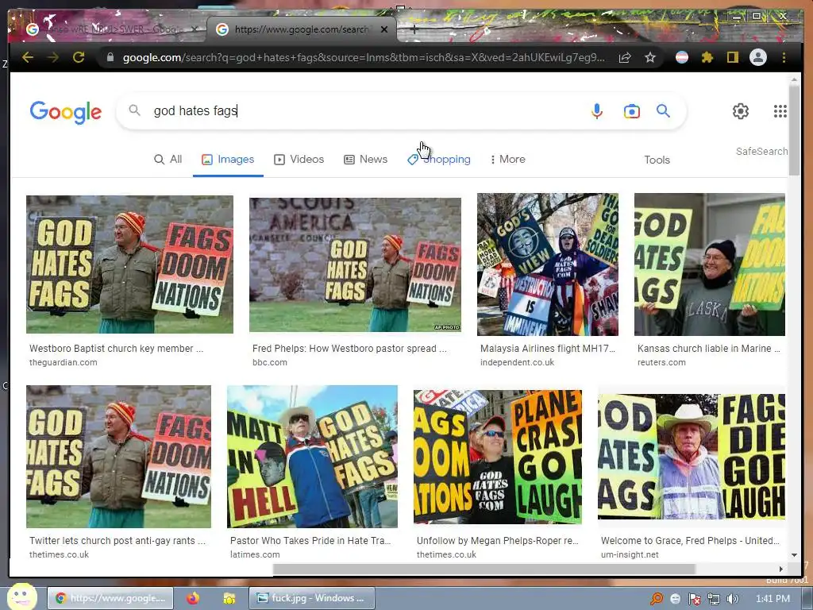Open the Extensions puzzle icon
The height and width of the screenshot is (610, 813).
[707, 57]
